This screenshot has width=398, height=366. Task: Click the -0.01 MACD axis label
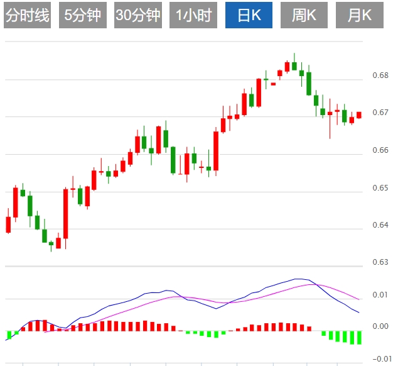pos(382,358)
